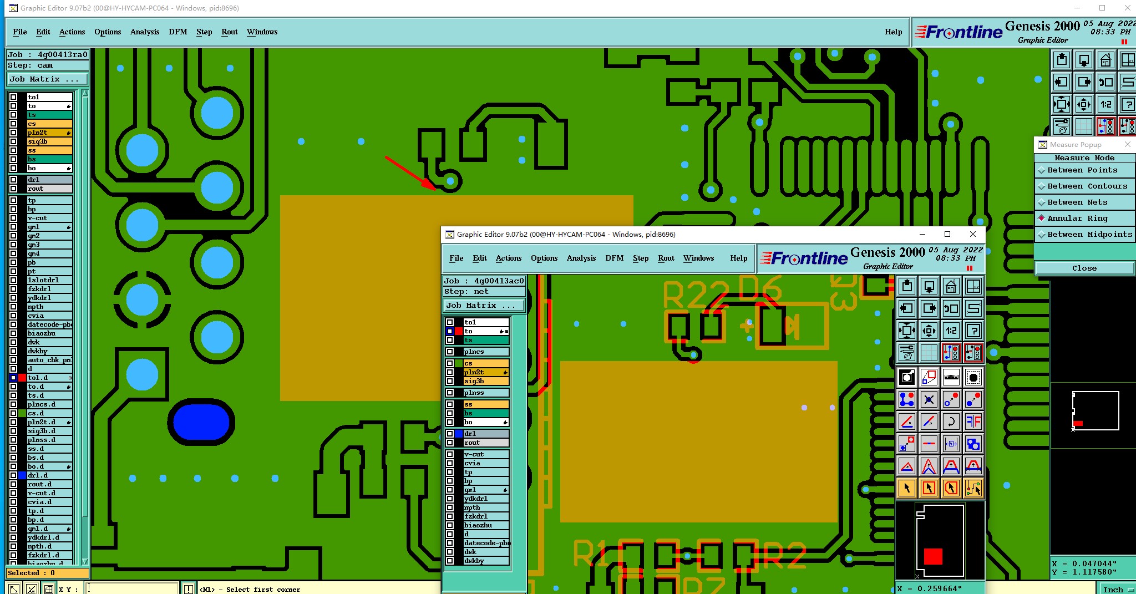Select Between Points measure mode

pyautogui.click(x=1084, y=170)
